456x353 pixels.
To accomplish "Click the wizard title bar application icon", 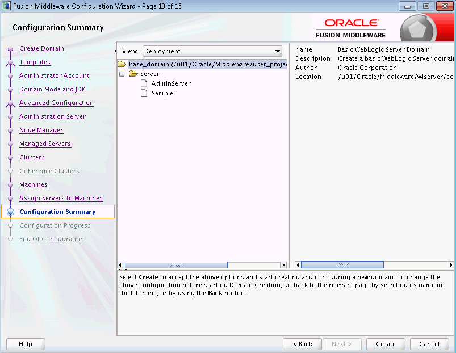I will pos(6,6).
